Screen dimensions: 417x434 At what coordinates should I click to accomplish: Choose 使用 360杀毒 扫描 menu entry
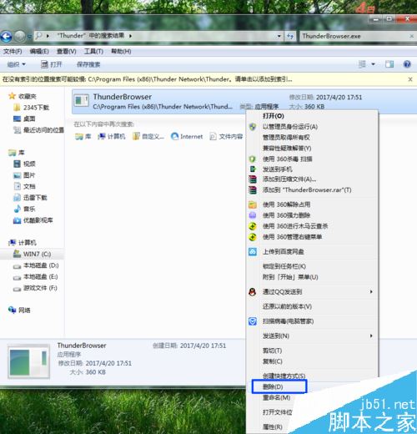coord(312,159)
